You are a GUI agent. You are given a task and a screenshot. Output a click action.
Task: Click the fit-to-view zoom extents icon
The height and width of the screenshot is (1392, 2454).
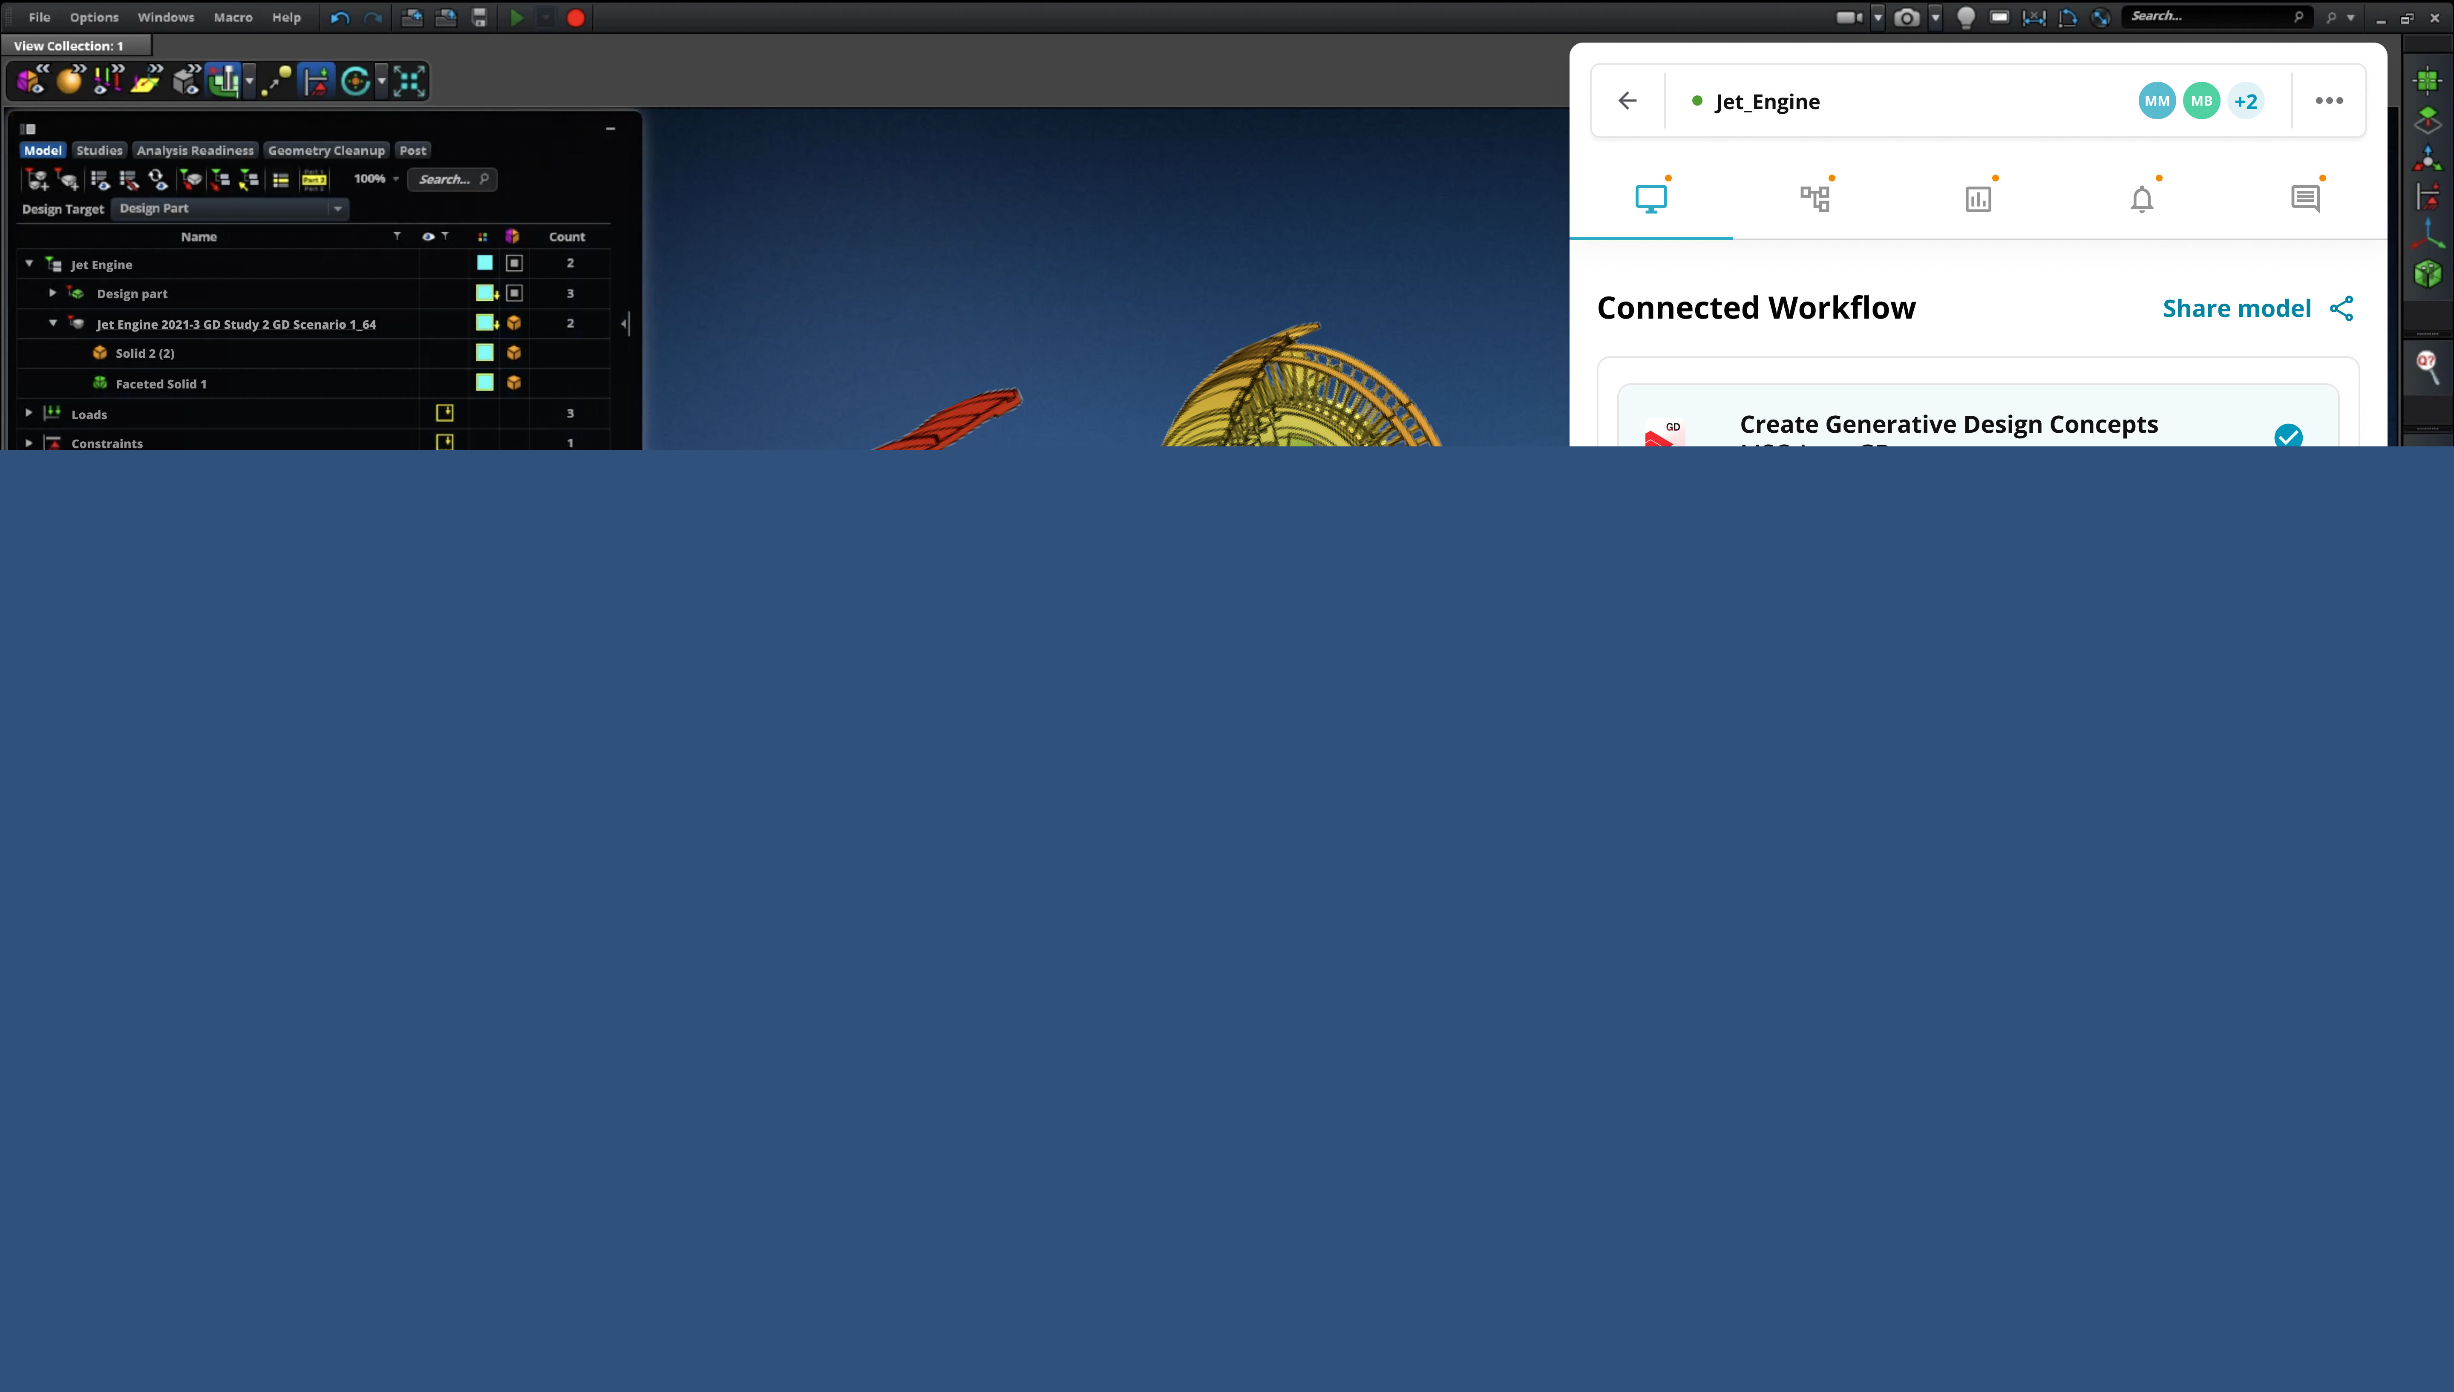pos(409,81)
